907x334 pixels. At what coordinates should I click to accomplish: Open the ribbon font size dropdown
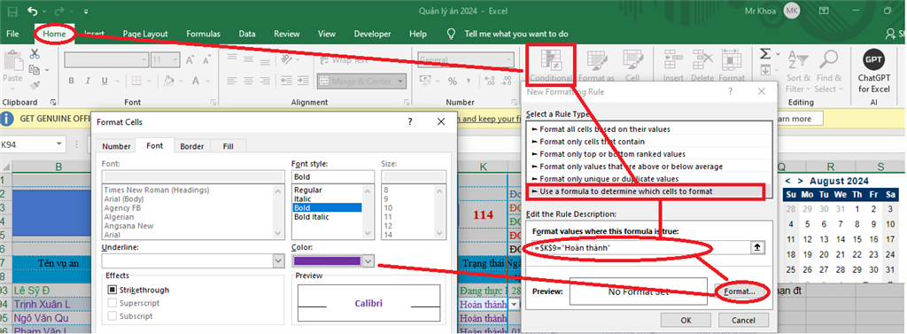click(x=174, y=59)
